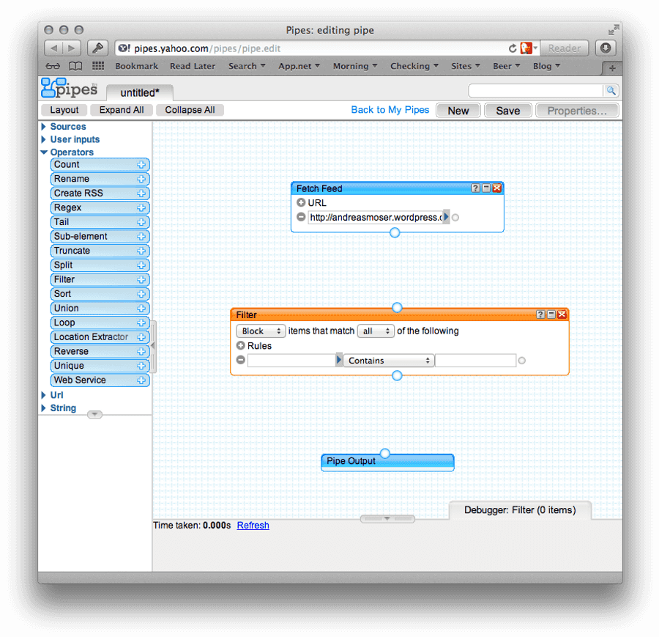Add another URL with plus icon
The height and width of the screenshot is (637, 659).
(301, 203)
